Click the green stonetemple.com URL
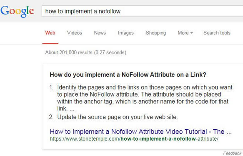Viewport: 243px width, 156px height. coord(134,139)
